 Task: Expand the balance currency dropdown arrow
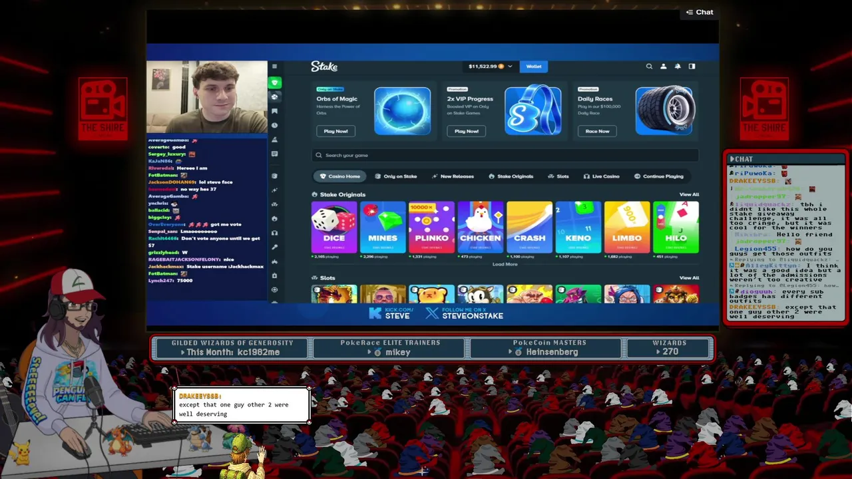pyautogui.click(x=510, y=67)
